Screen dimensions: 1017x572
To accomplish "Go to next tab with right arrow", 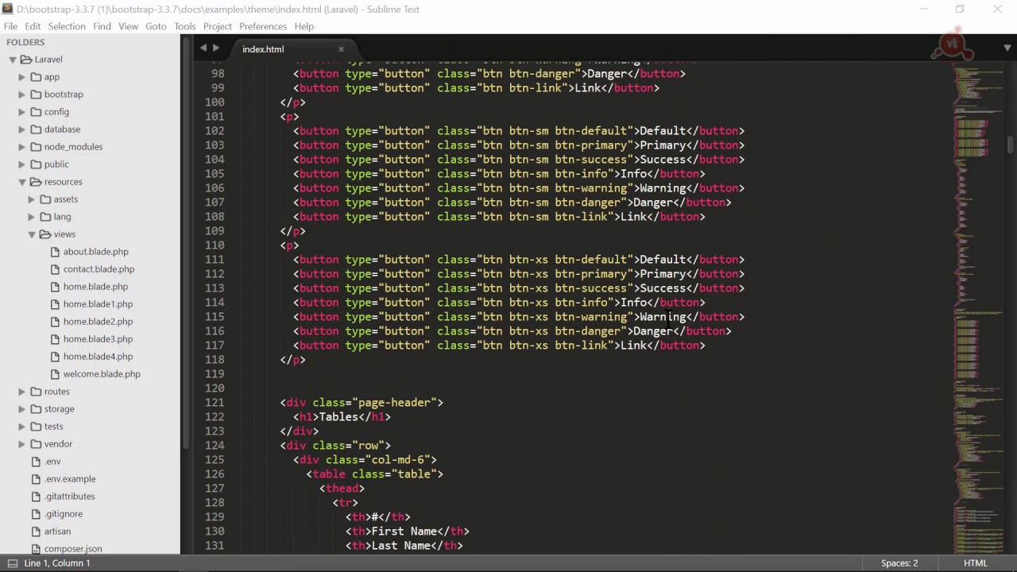I will pyautogui.click(x=216, y=48).
